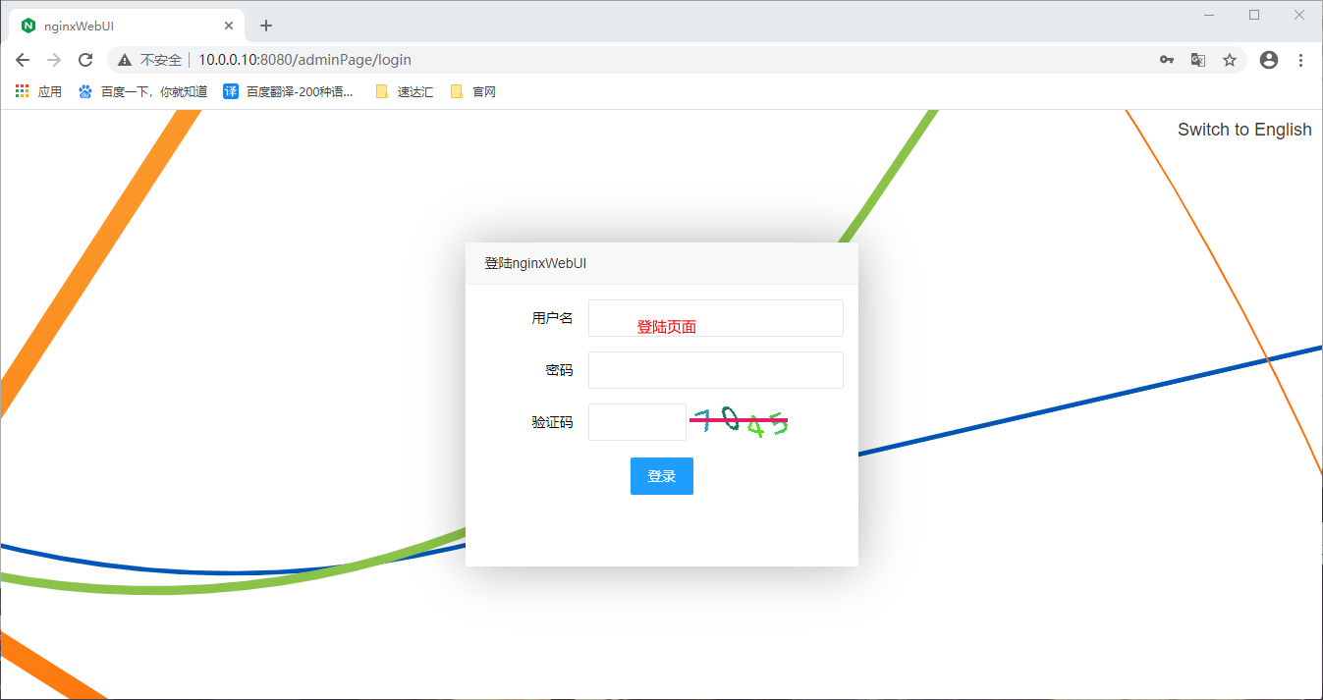
Task: Open a new browser tab with the plus
Action: point(265,25)
